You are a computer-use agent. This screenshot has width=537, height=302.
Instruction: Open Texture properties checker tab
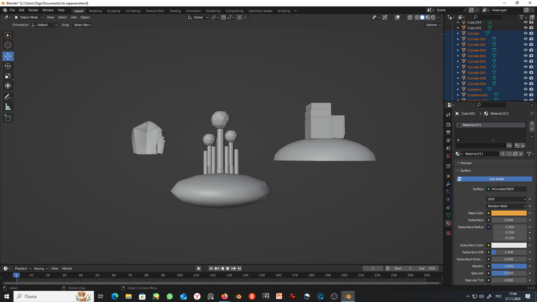click(448, 233)
